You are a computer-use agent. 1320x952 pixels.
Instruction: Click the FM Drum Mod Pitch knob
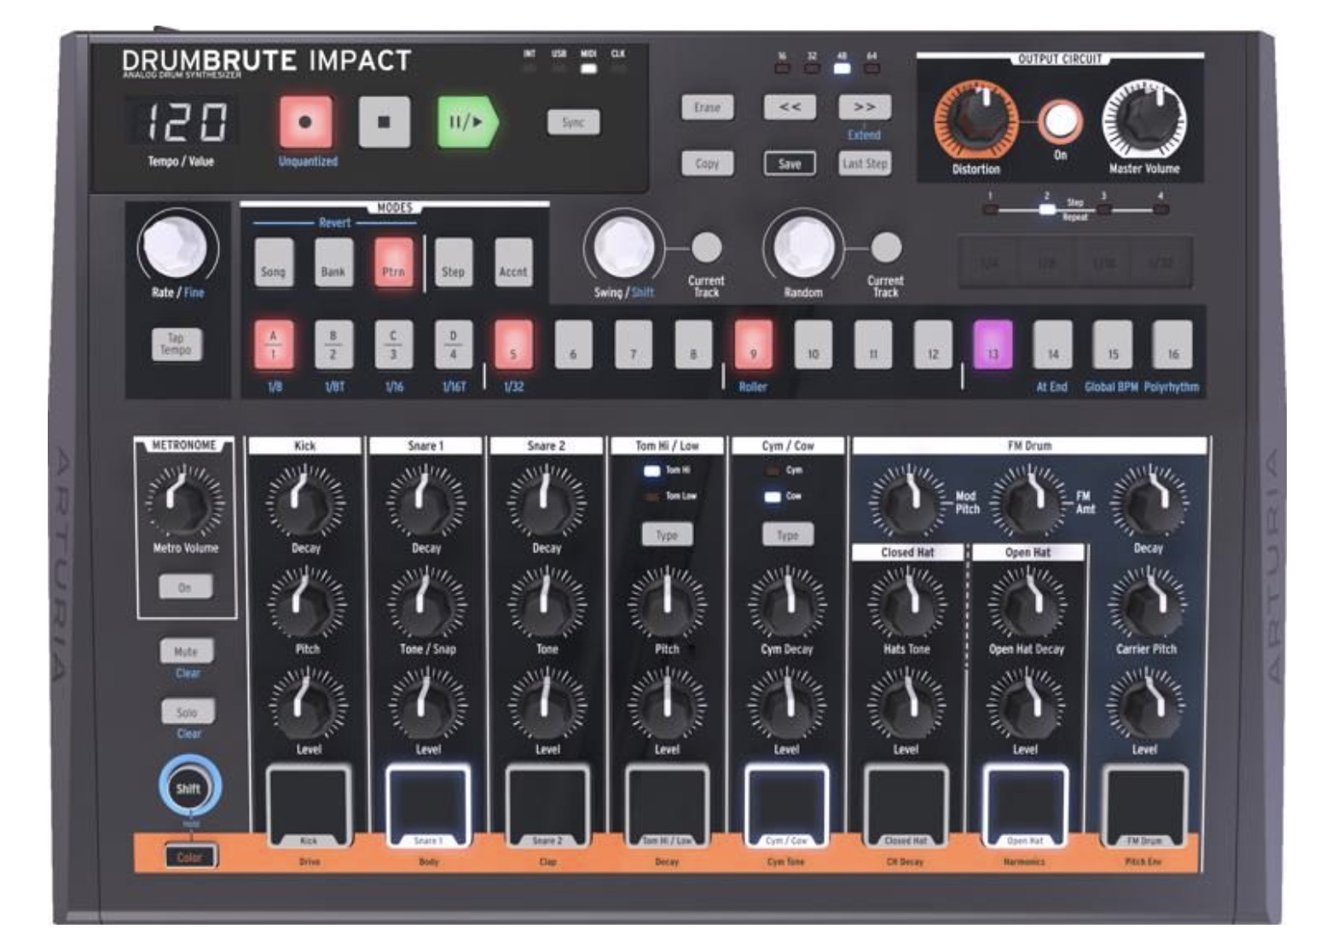pos(907,502)
